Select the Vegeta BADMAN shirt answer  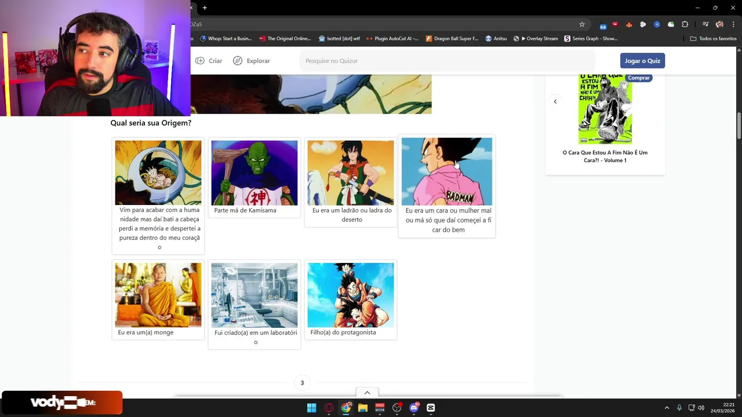(447, 186)
